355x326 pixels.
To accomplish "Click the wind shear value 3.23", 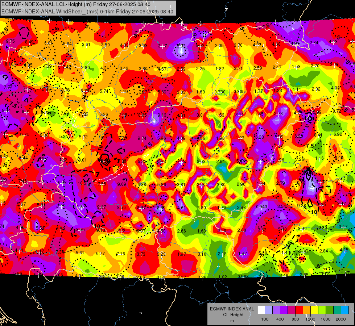I will point(161,254).
